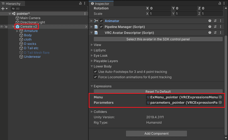This screenshot has height=140, width=228.
Task: Disable the Animator component checkbox
Action: coord(101,21)
